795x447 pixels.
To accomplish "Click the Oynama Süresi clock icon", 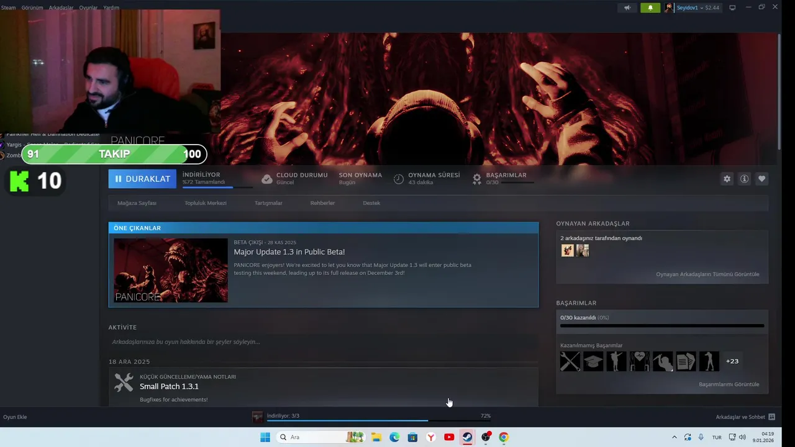I will 399,179.
